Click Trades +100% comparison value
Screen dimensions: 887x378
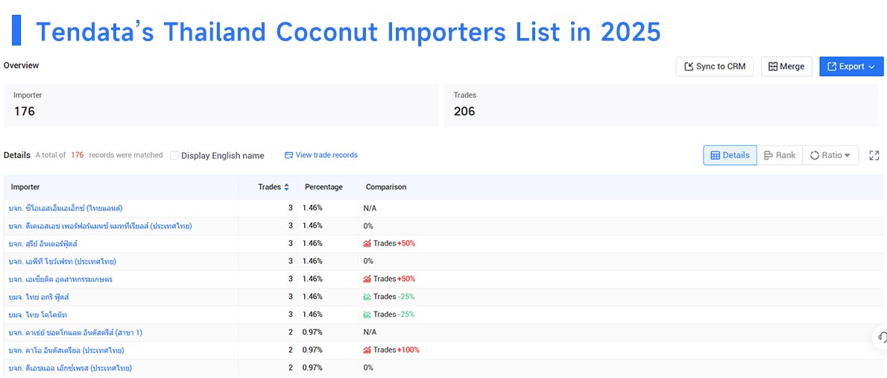click(396, 350)
